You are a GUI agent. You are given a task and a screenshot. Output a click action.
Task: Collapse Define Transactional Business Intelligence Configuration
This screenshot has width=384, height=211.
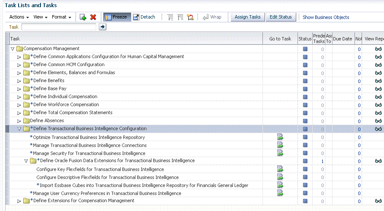[x=19, y=129]
